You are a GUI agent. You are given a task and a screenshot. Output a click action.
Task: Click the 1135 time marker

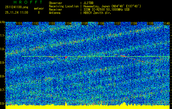[84, 24]
